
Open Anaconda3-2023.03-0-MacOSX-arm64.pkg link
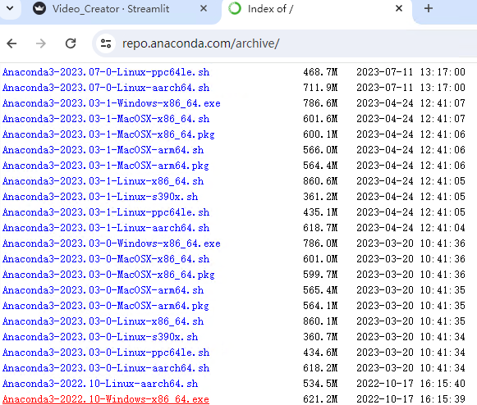tap(106, 307)
